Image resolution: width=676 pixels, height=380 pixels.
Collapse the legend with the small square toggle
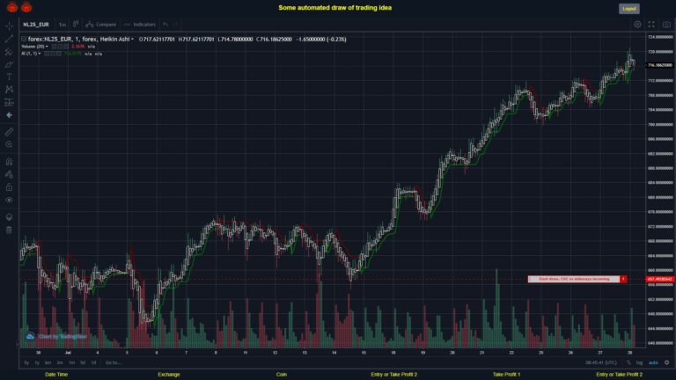[24, 39]
